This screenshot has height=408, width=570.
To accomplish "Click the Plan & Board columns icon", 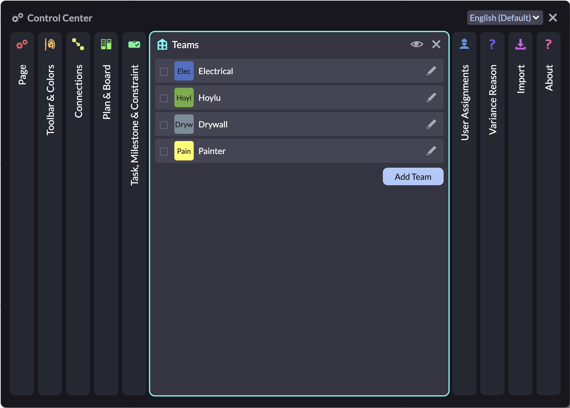I will coord(106,44).
